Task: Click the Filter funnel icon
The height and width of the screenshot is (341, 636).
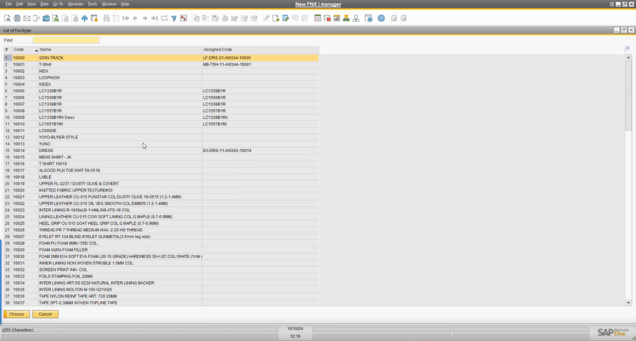Action: pos(174,18)
